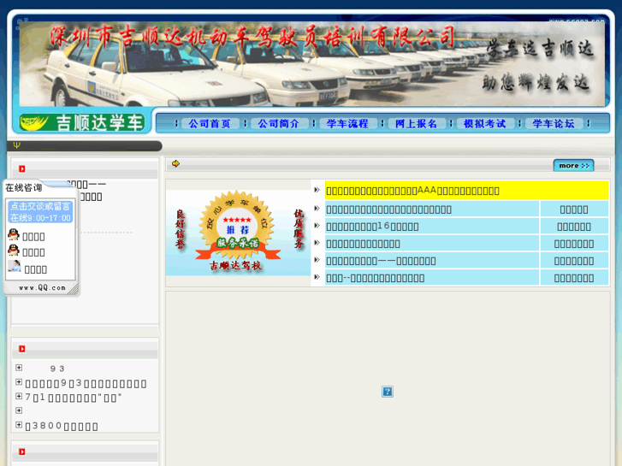Click the blue more >> button

coord(573,165)
